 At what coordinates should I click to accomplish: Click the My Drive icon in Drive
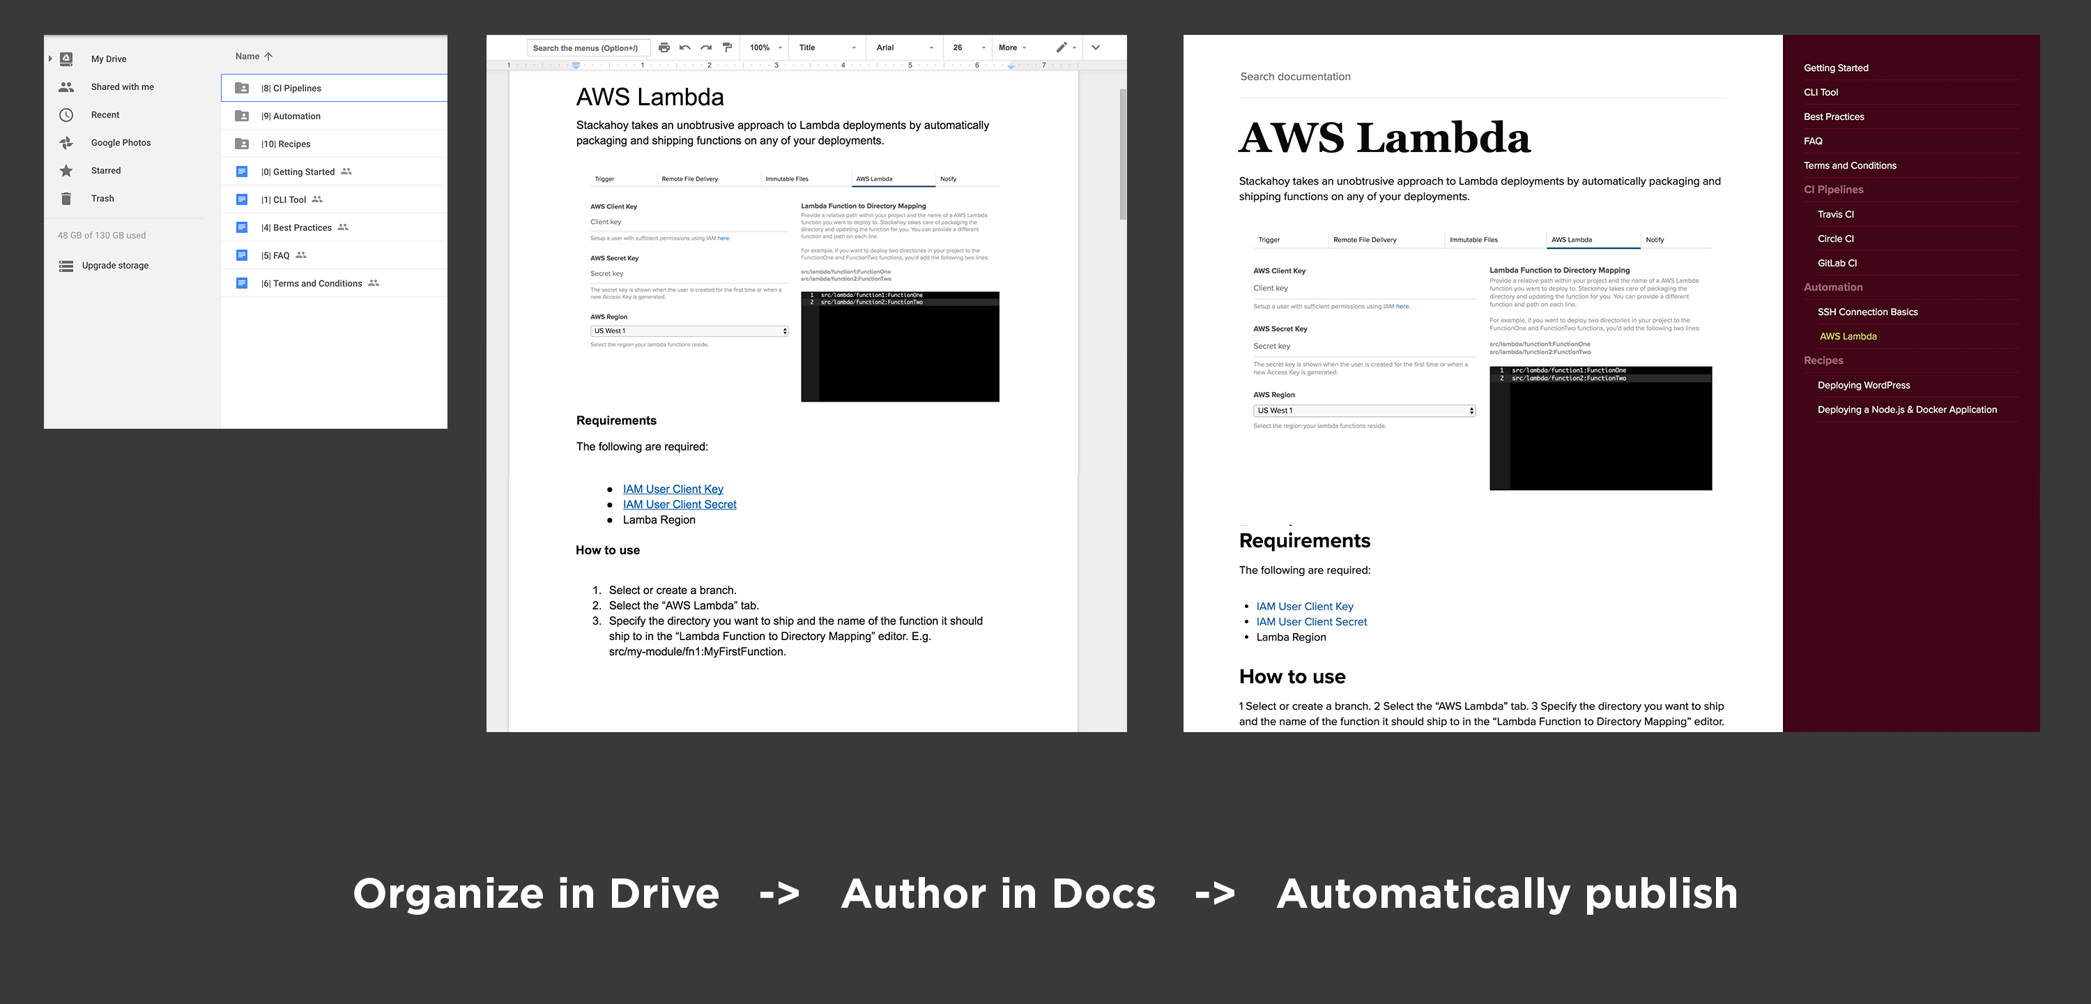tap(66, 59)
